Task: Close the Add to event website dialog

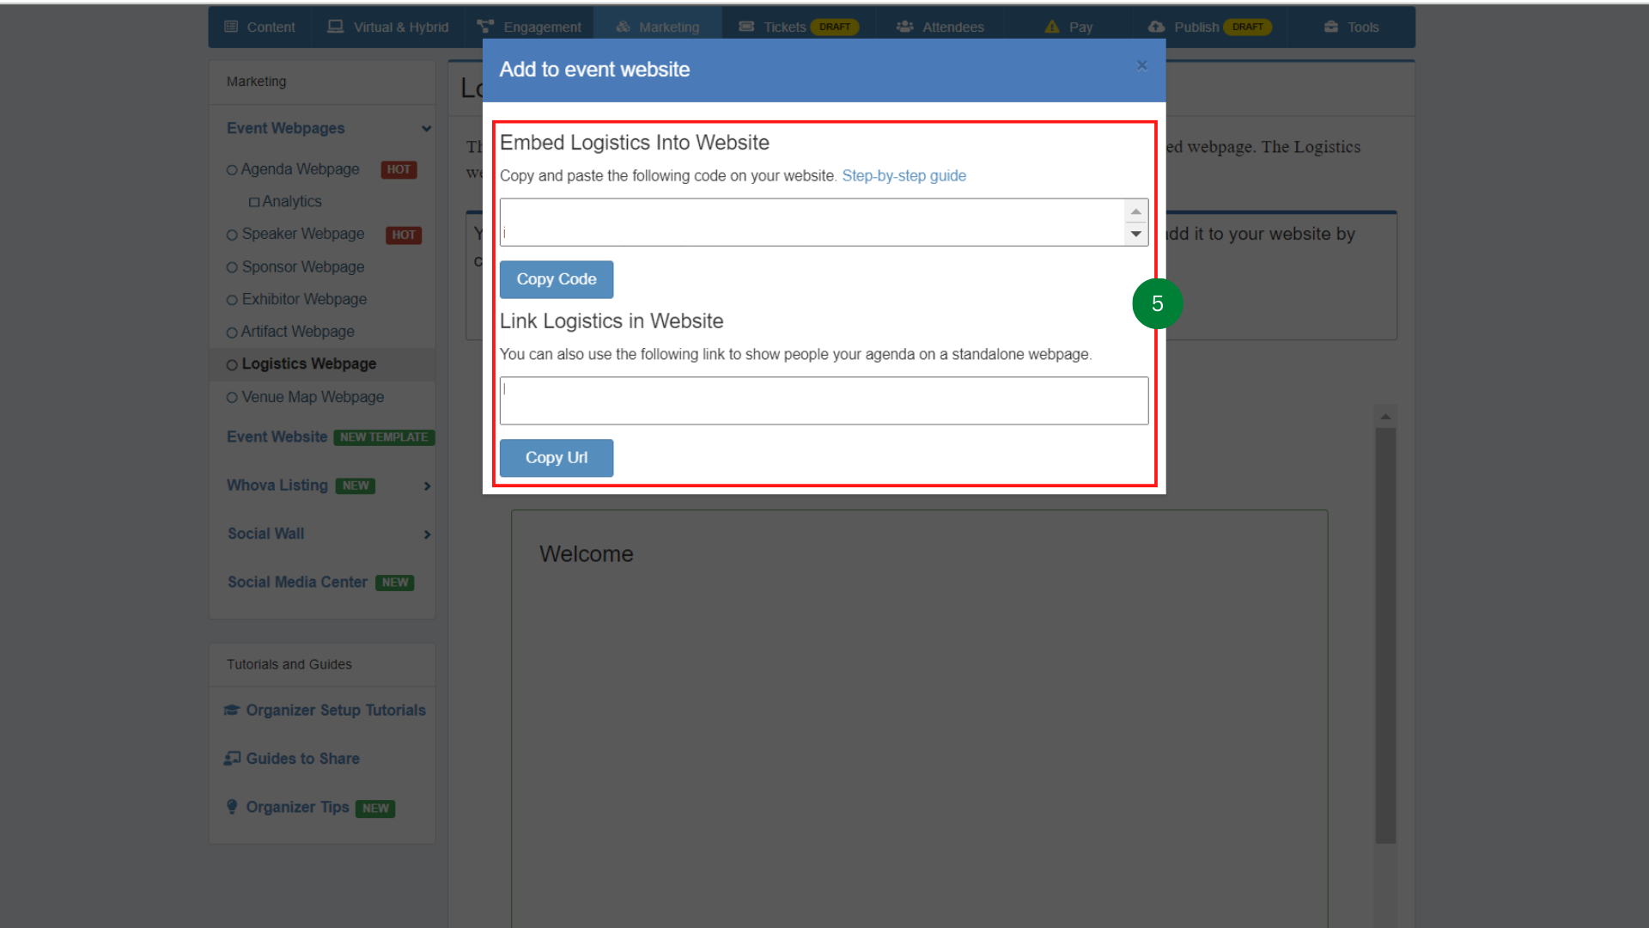Action: (x=1141, y=65)
